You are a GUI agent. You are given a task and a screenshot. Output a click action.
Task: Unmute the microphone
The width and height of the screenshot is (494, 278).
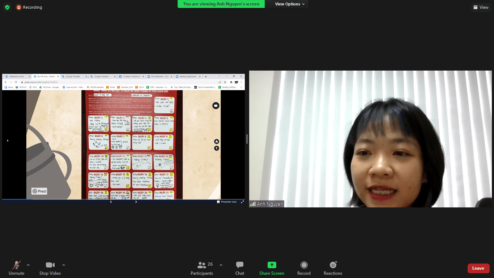pos(16,268)
